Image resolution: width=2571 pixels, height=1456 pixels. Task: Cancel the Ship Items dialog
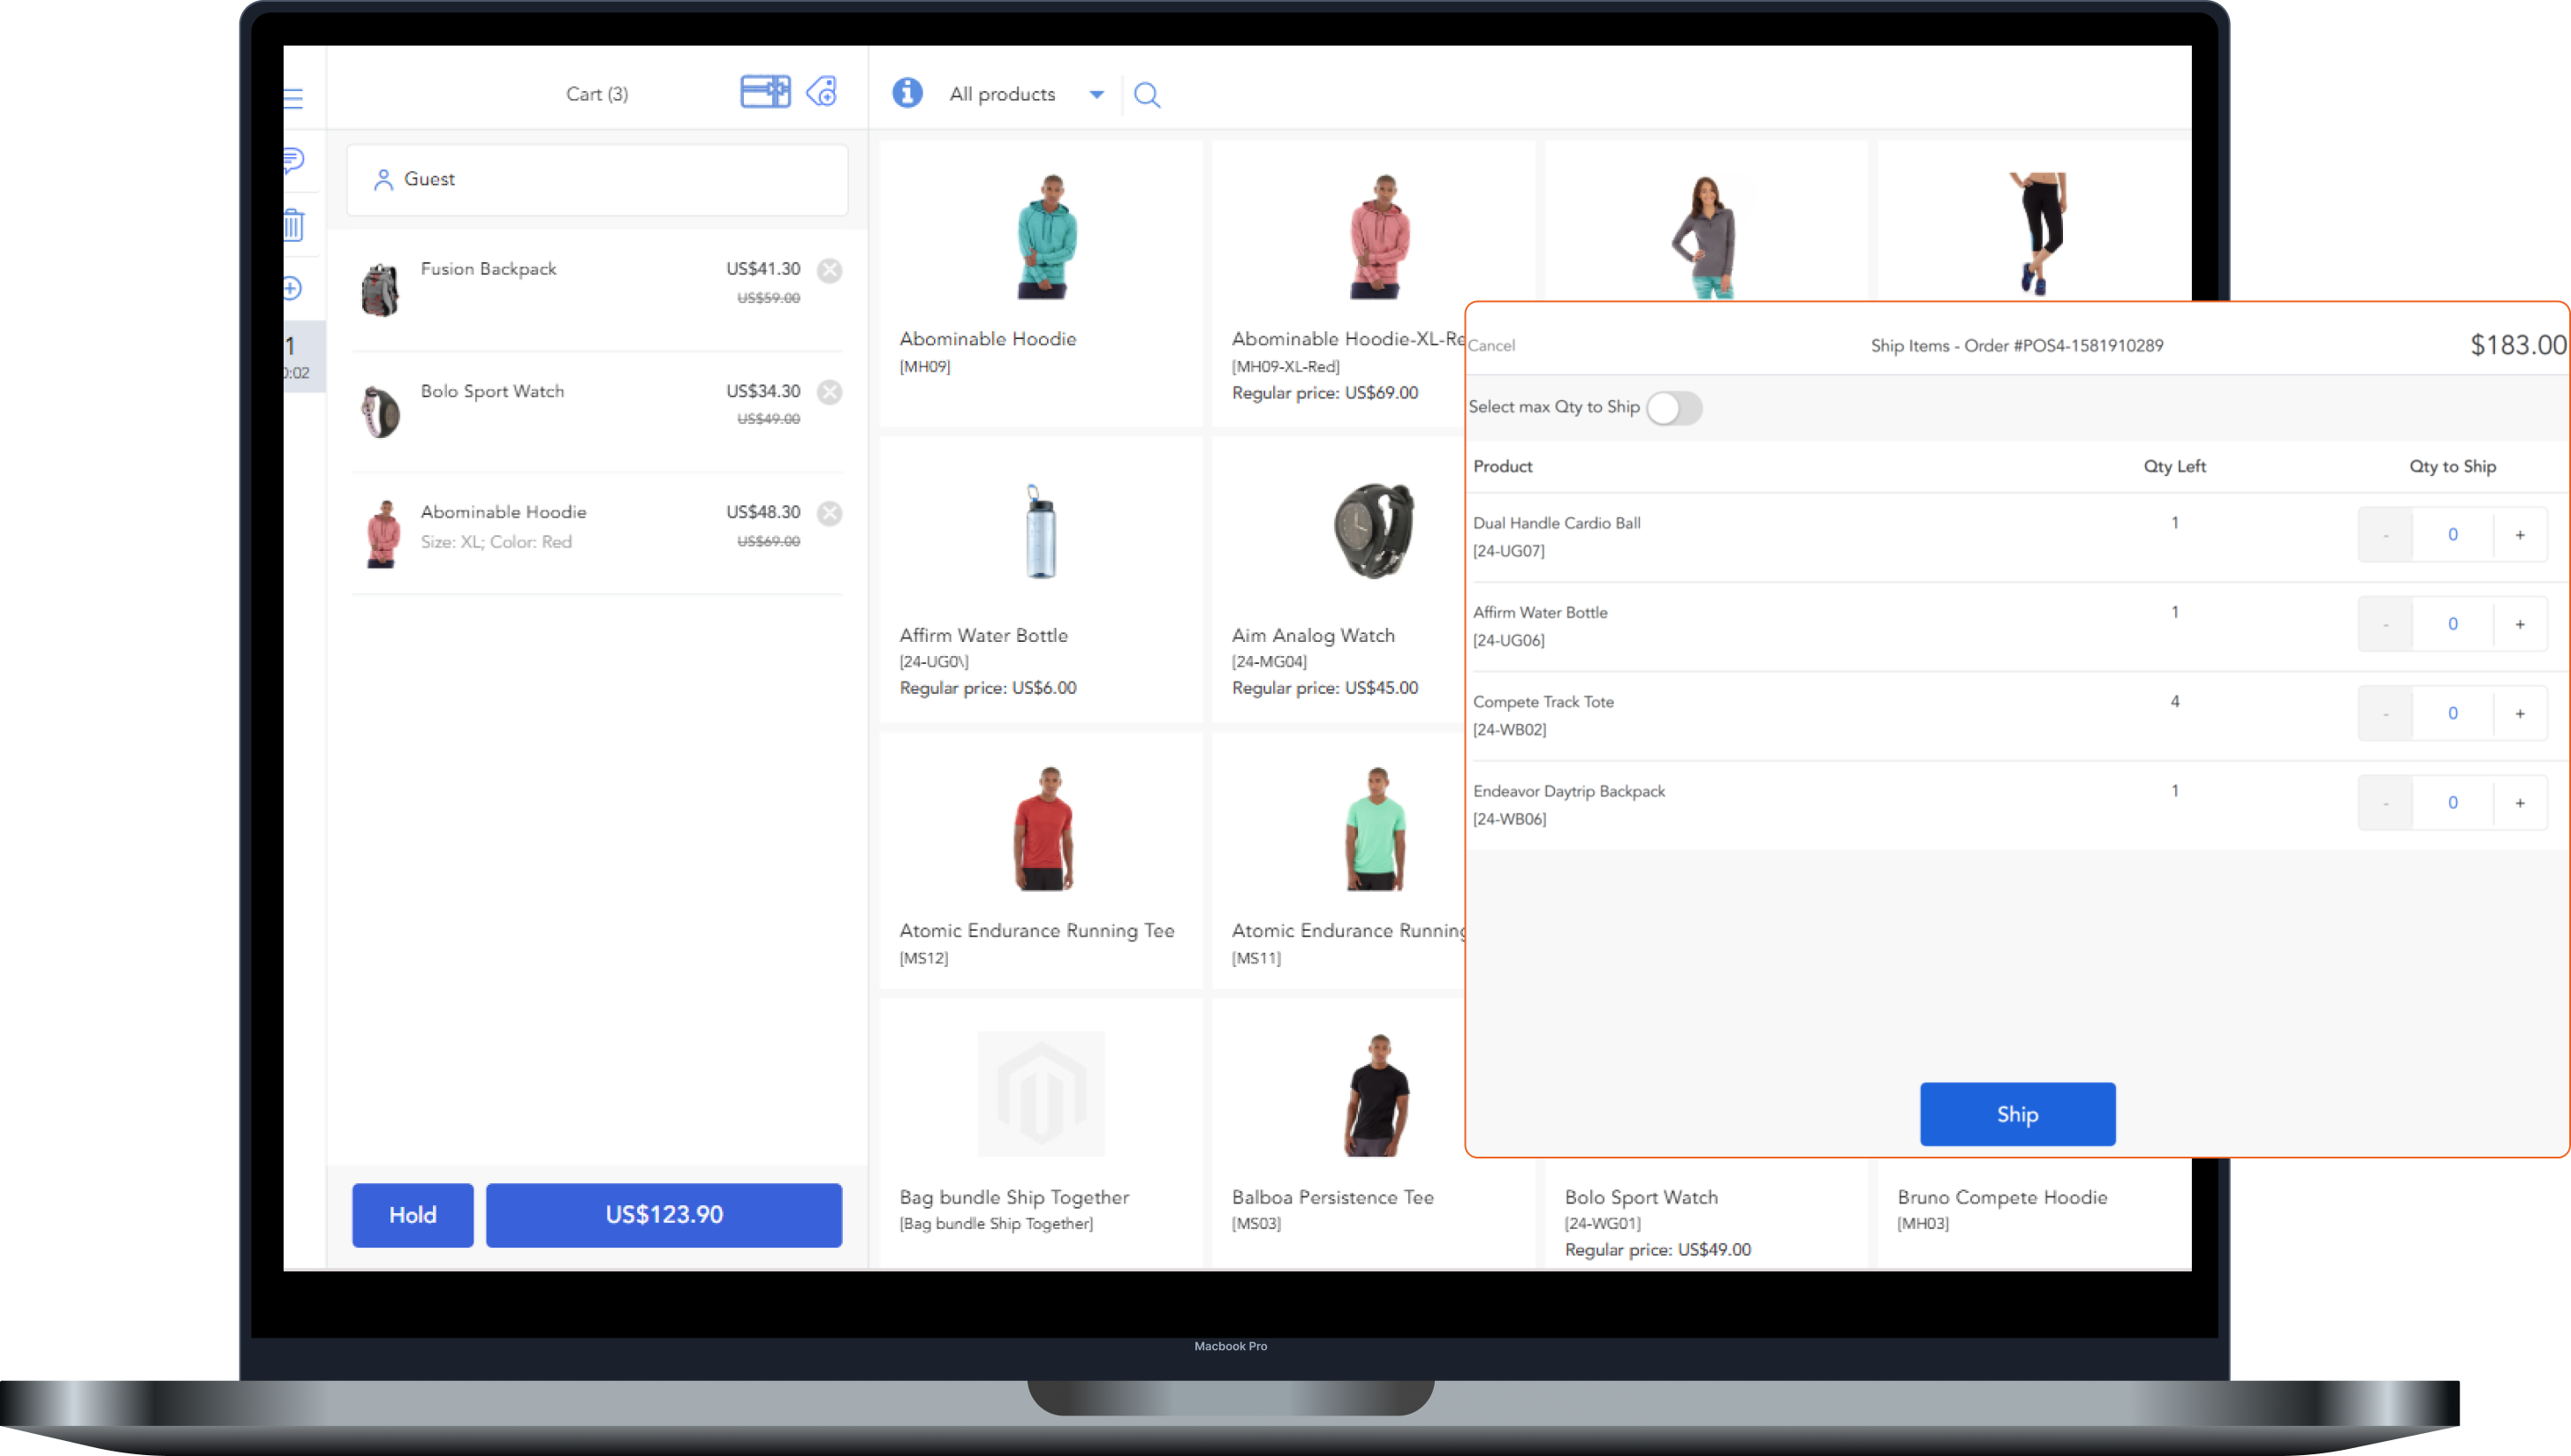1491,346
